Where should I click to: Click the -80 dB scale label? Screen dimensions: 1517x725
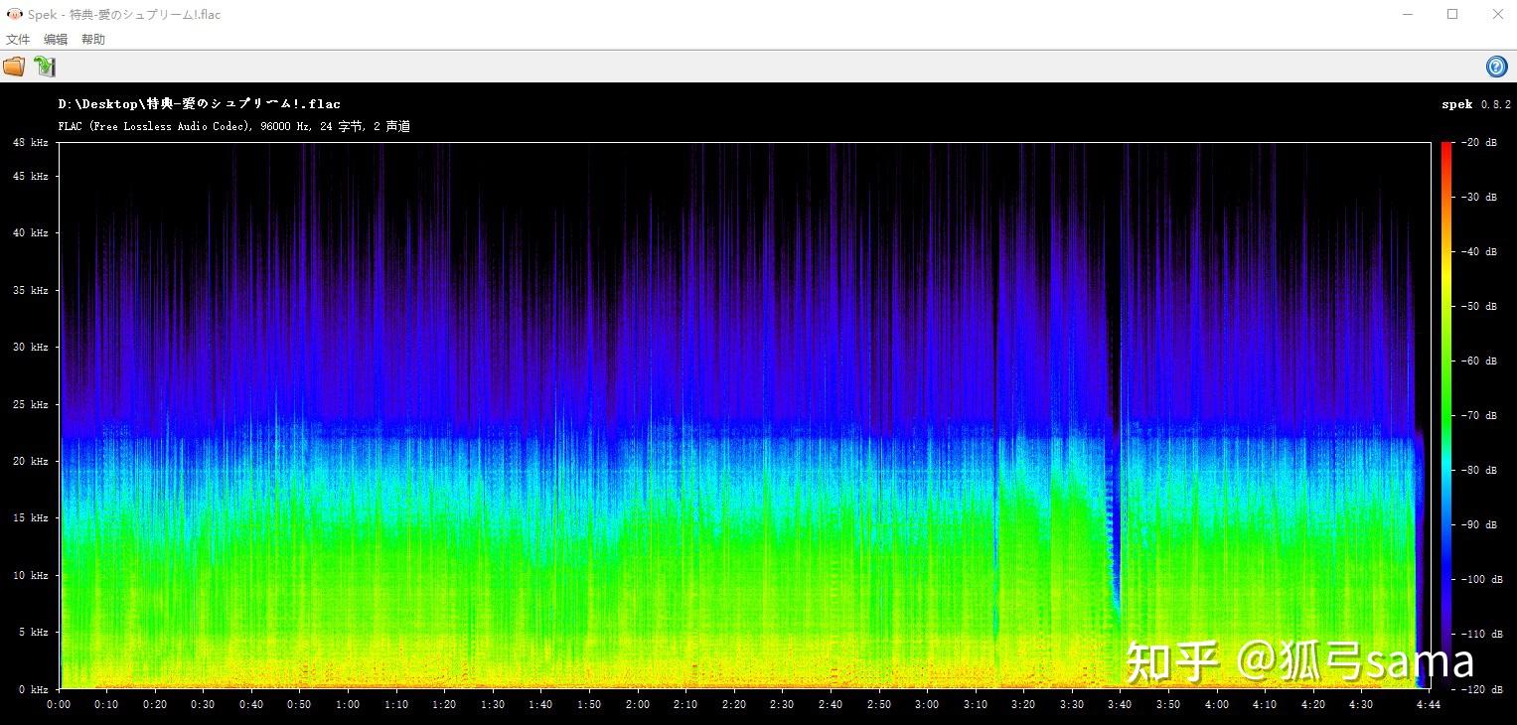coord(1478,471)
